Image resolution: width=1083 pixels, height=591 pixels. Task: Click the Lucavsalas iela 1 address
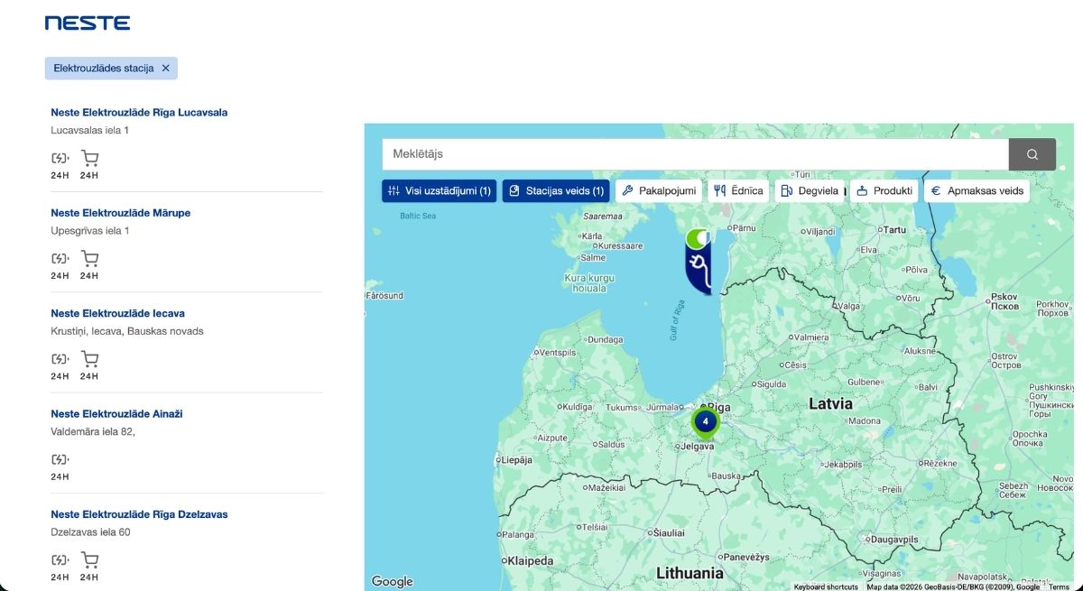click(x=90, y=131)
